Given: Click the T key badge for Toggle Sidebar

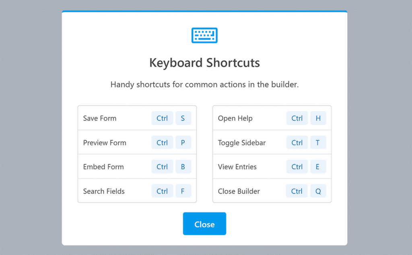Looking at the screenshot, I should pos(318,142).
